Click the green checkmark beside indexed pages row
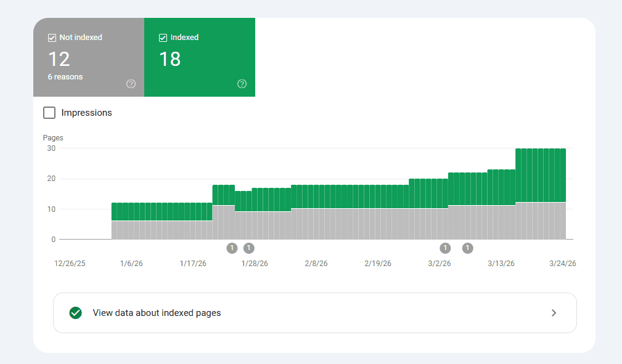This screenshot has width=622, height=364. click(x=75, y=313)
